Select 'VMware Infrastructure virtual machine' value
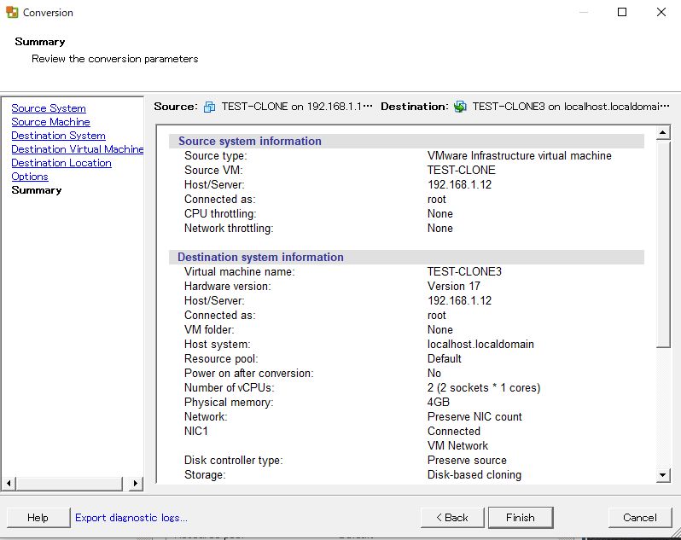Screen dimensions: 681x540 [520, 155]
